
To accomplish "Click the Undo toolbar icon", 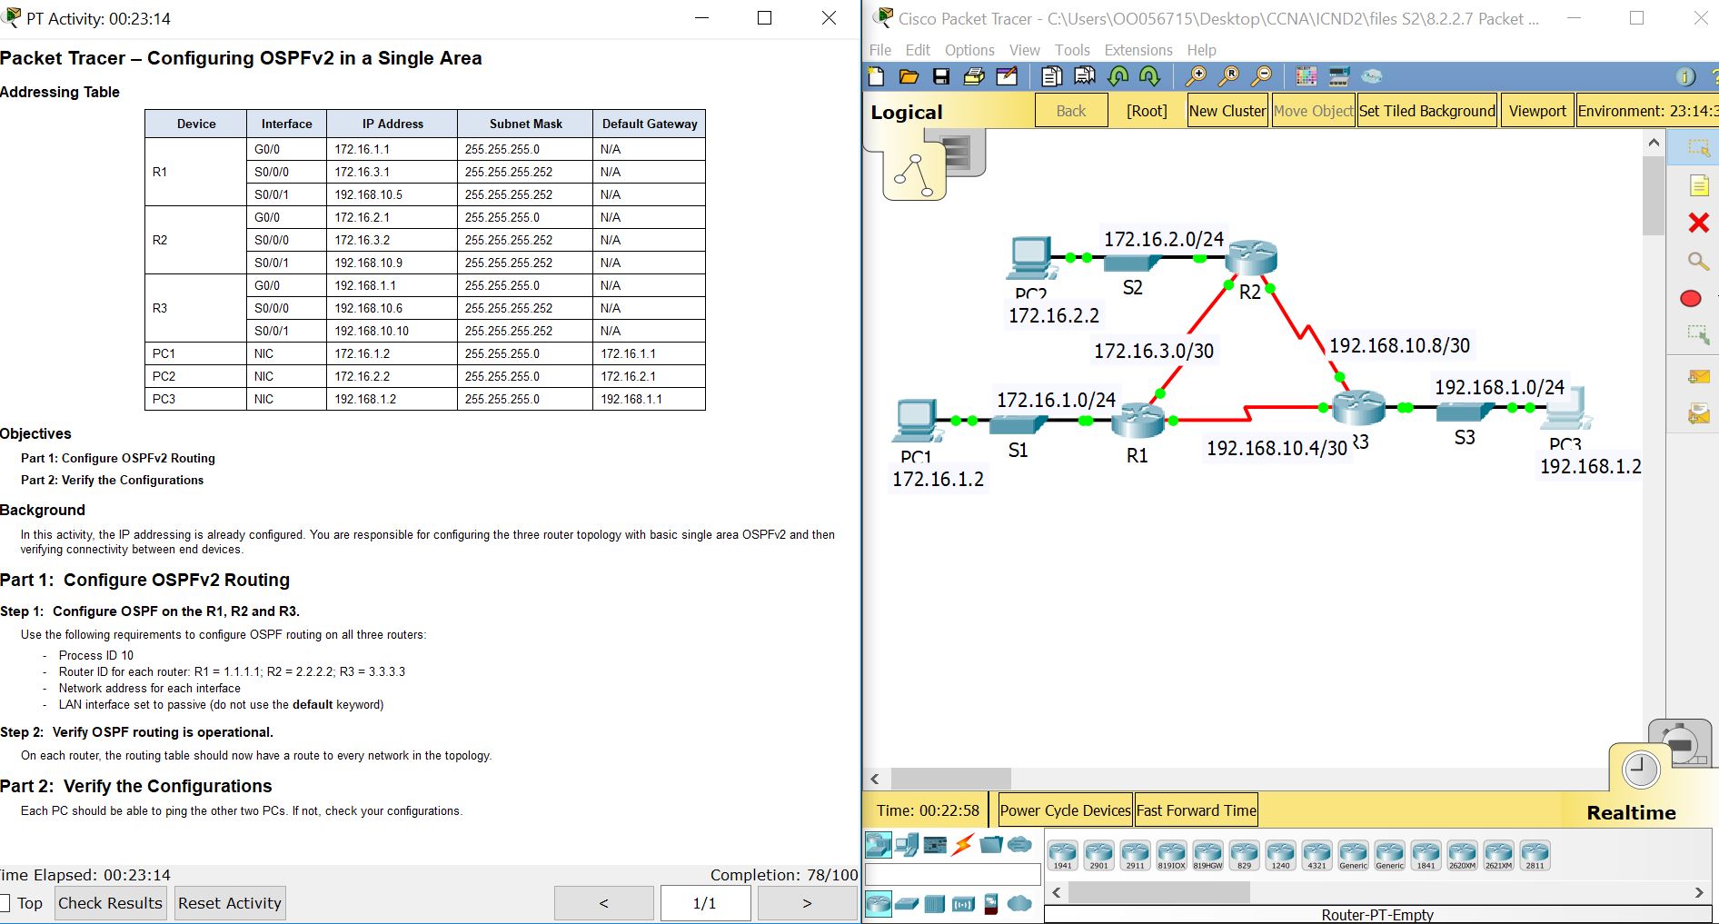I will [x=1117, y=76].
